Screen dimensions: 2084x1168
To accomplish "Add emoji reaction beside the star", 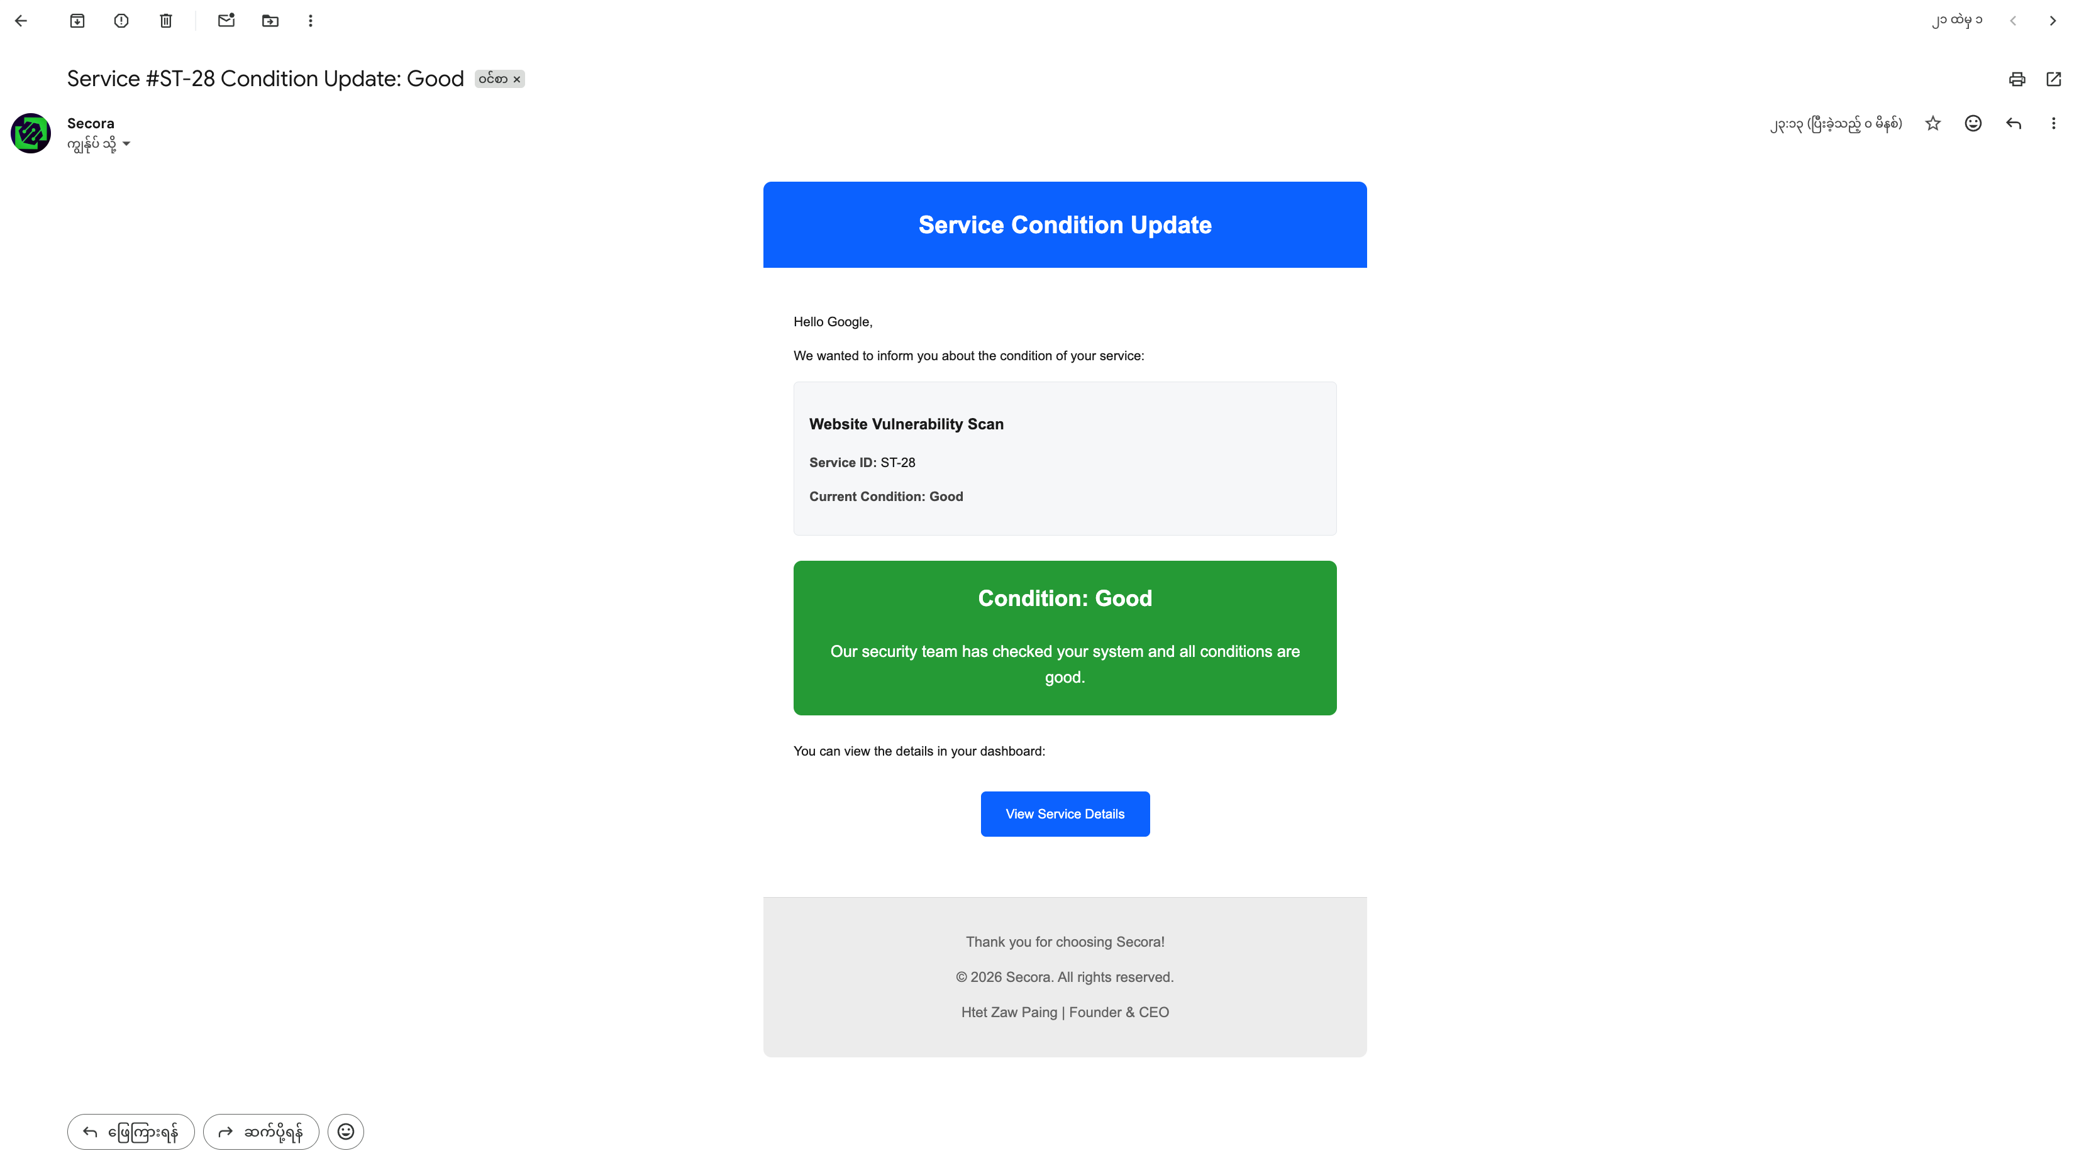I will point(1973,123).
